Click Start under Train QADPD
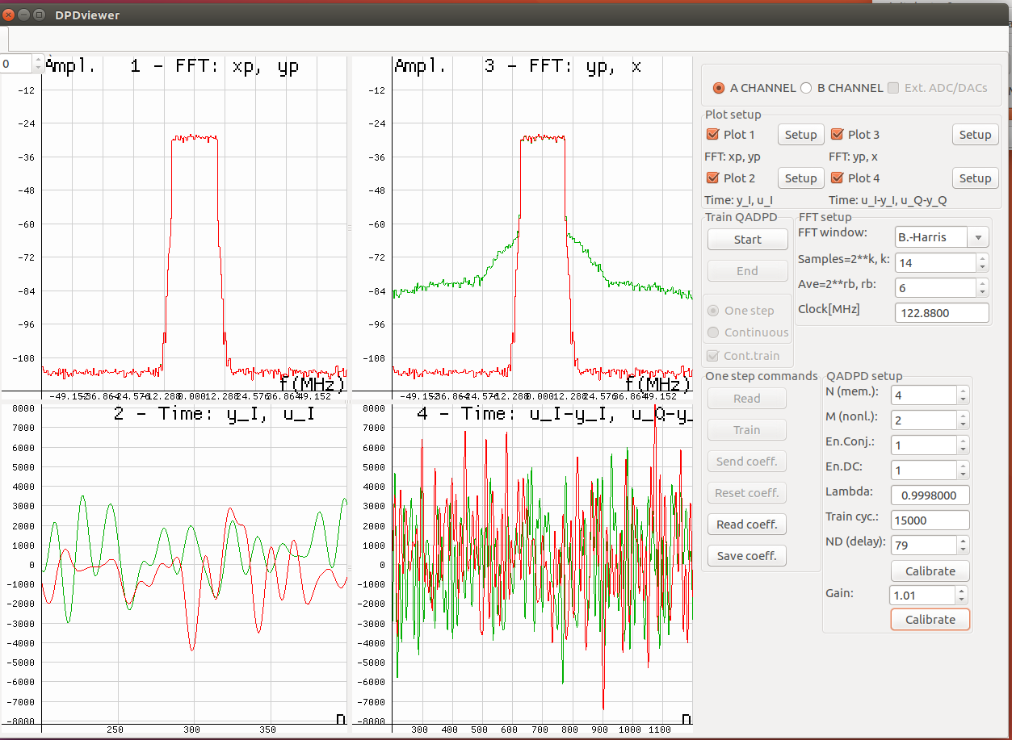The image size is (1012, 740). point(747,239)
